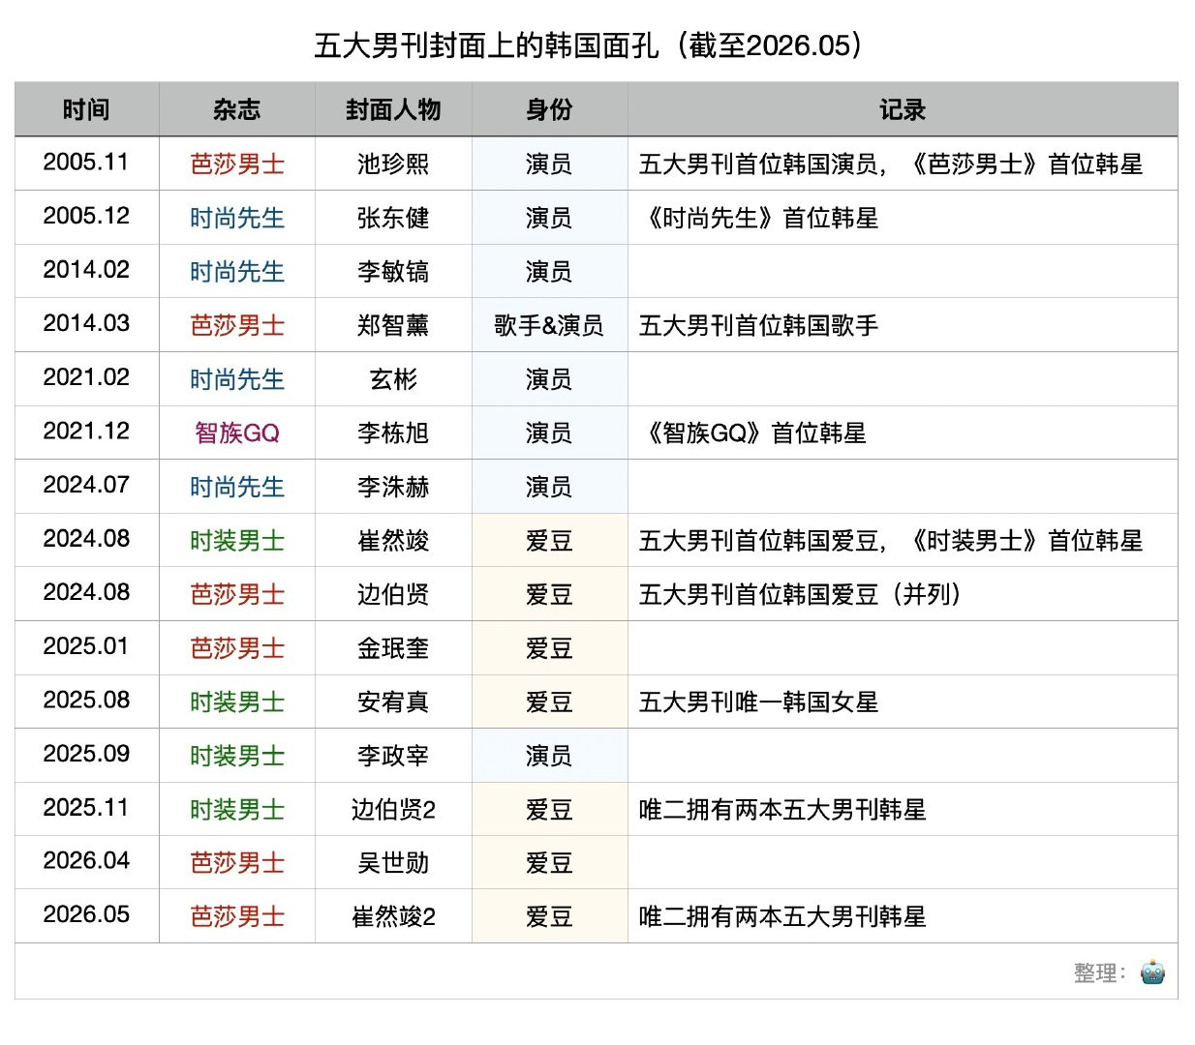The height and width of the screenshot is (1045, 1195).
Task: Select the 身份 column header
Action: (x=549, y=109)
